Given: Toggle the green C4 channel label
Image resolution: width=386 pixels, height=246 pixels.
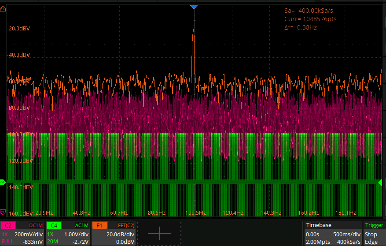Looking at the screenshot, I should 54,225.
